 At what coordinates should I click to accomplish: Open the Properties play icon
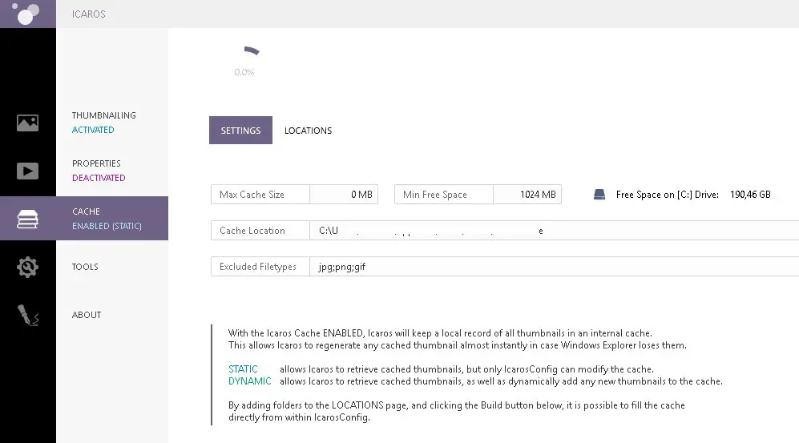[27, 171]
